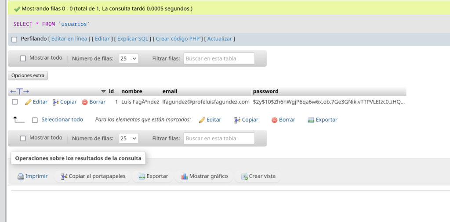450x222 pixels.
Task: Check the Seleccionar todo checkbox
Action: pos(35,120)
